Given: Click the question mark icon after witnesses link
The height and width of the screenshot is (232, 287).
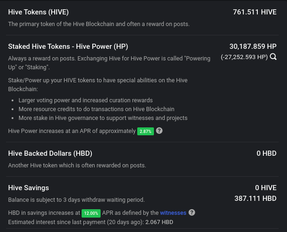Looking at the screenshot, I should coord(191,212).
